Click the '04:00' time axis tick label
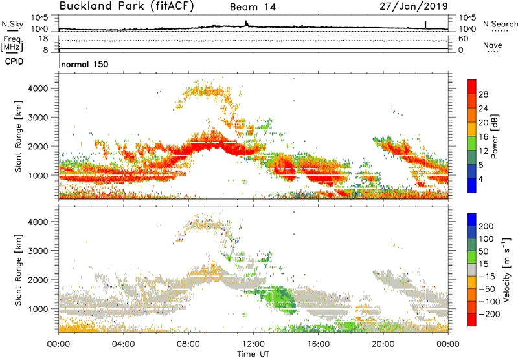518x358 pixels. coord(123,344)
